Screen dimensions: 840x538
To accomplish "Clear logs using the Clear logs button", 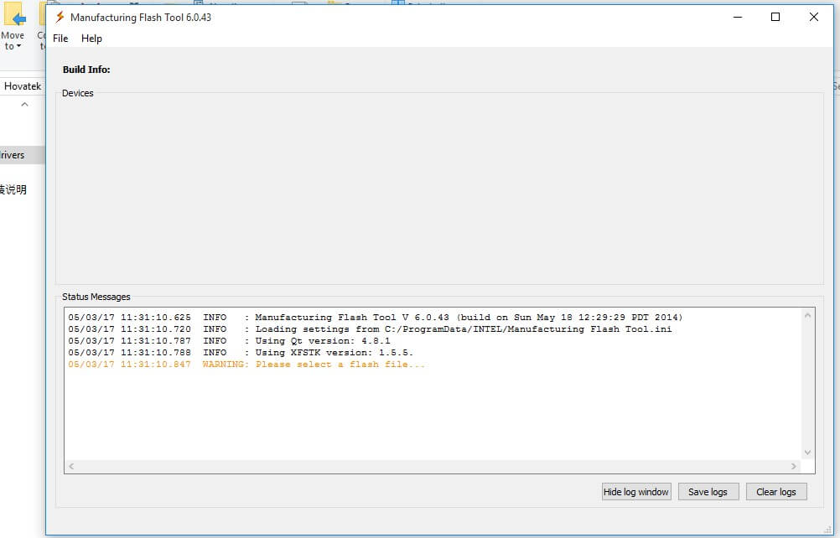I will point(775,492).
